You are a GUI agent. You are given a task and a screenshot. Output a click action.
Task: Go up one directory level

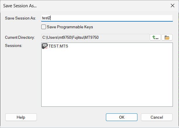coord(155,37)
